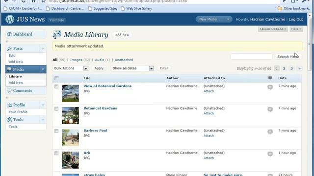Viewport: 314px width, 176px height.
Task: Click the browser reload icon
Action: pyautogui.click(x=24, y=1)
